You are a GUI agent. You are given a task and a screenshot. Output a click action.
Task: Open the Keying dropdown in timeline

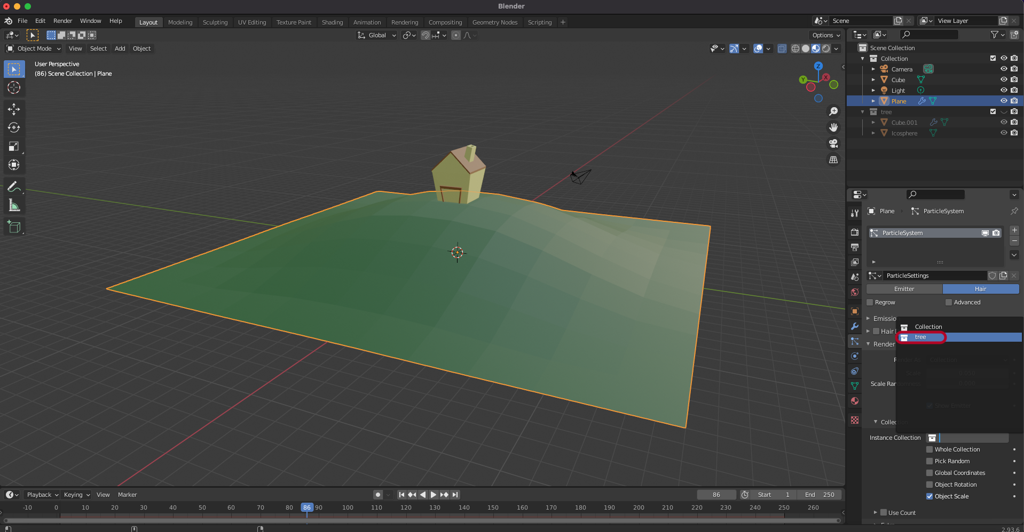[x=77, y=495]
